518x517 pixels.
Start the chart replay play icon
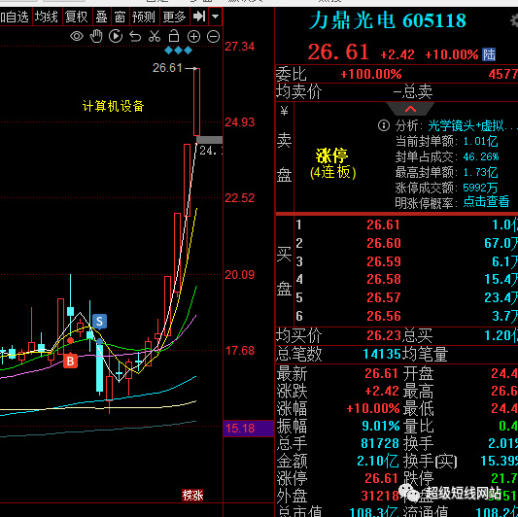[x=116, y=36]
